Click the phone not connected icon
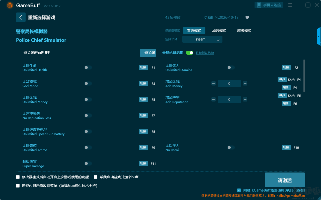The width and height of the screenshot is (321, 200). click(259, 5)
